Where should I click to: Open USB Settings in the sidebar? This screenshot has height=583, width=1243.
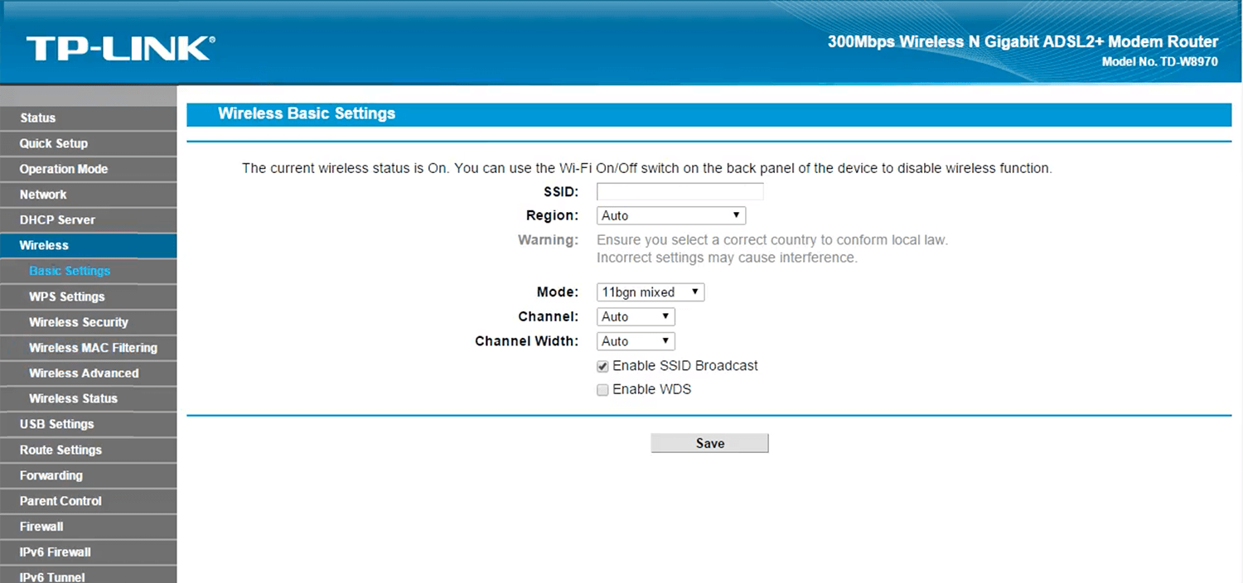click(x=56, y=424)
